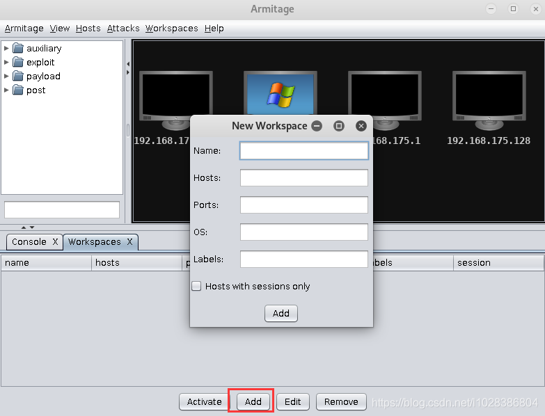The height and width of the screenshot is (416, 545).
Task: Sort by the hosts column header
Action: (136, 263)
